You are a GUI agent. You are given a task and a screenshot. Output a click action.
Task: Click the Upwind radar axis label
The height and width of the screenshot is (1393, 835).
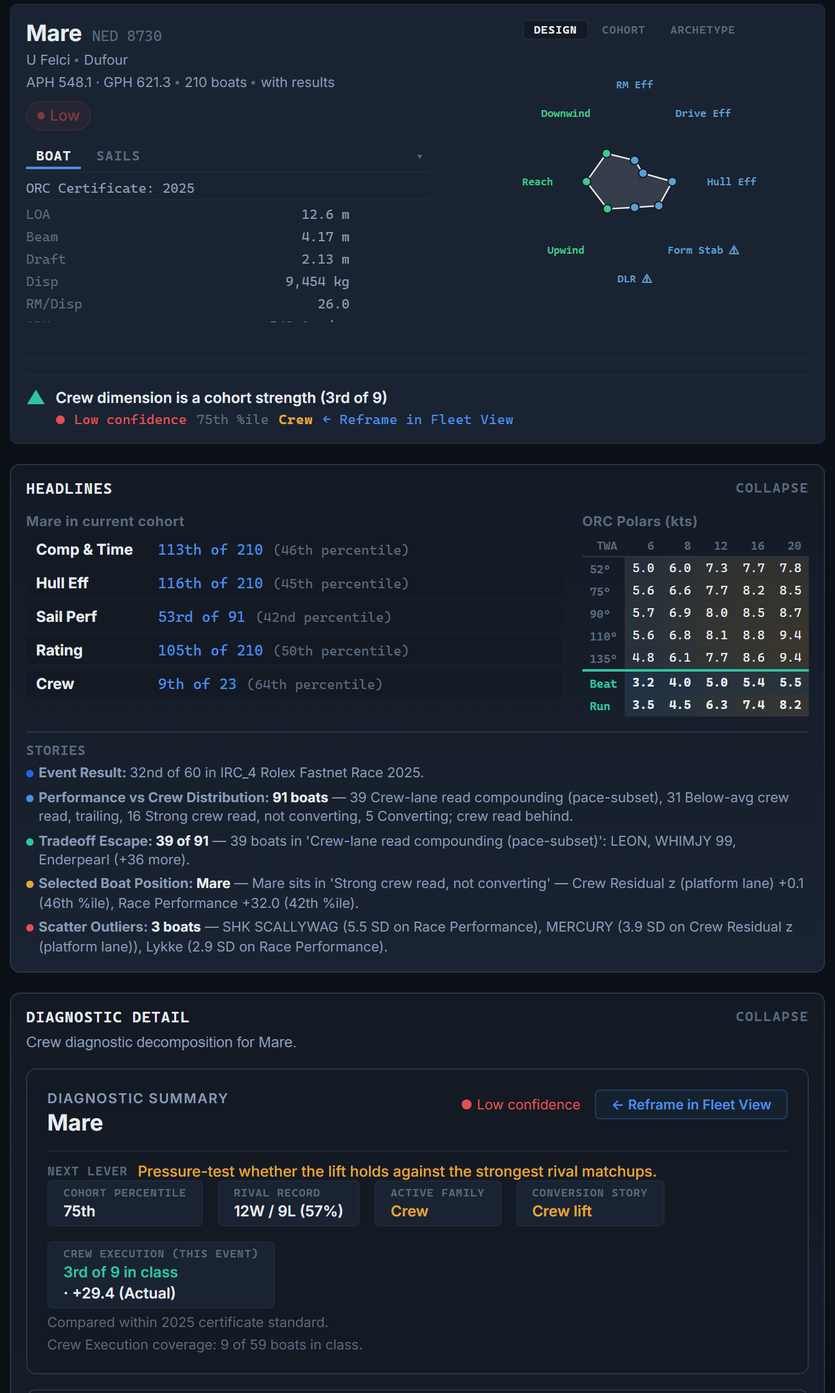click(x=566, y=250)
